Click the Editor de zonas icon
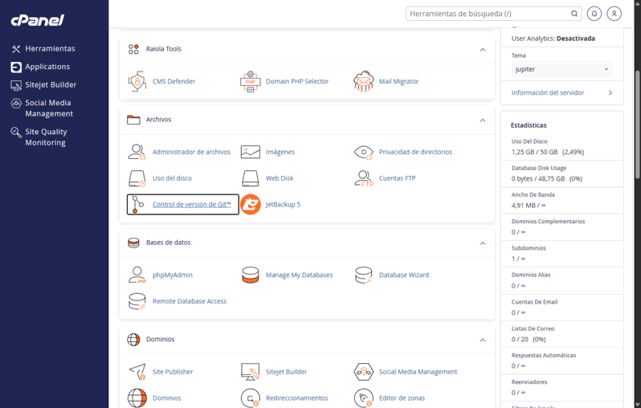The image size is (641, 408). (x=363, y=398)
